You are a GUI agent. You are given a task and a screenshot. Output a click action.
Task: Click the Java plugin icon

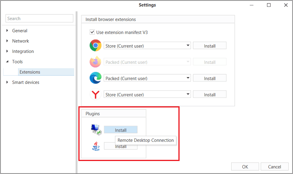(x=96, y=146)
